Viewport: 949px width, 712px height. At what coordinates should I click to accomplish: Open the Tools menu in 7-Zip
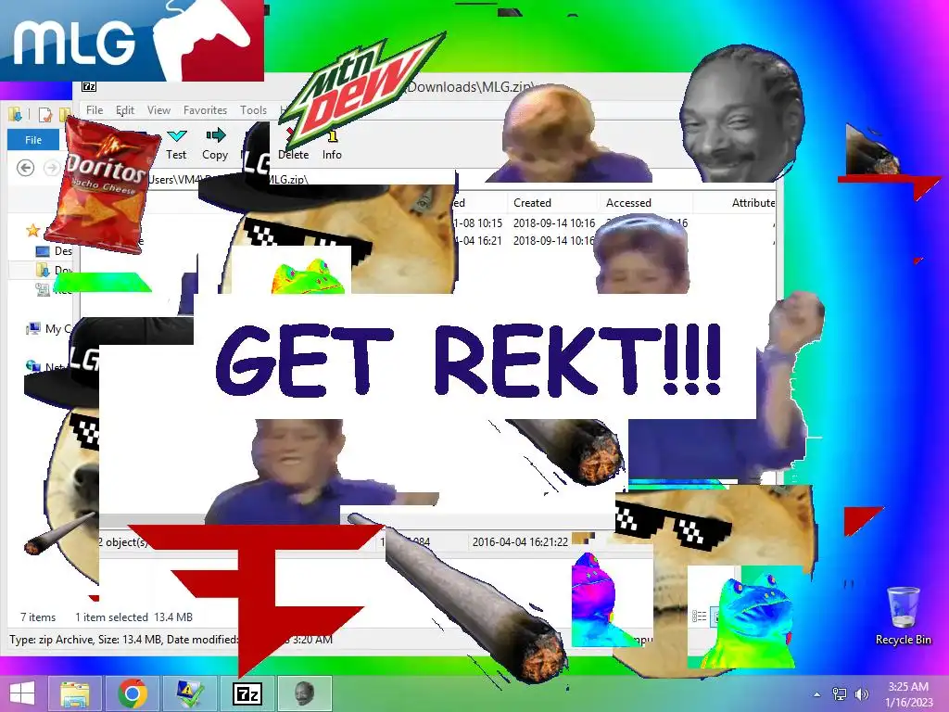tap(253, 110)
